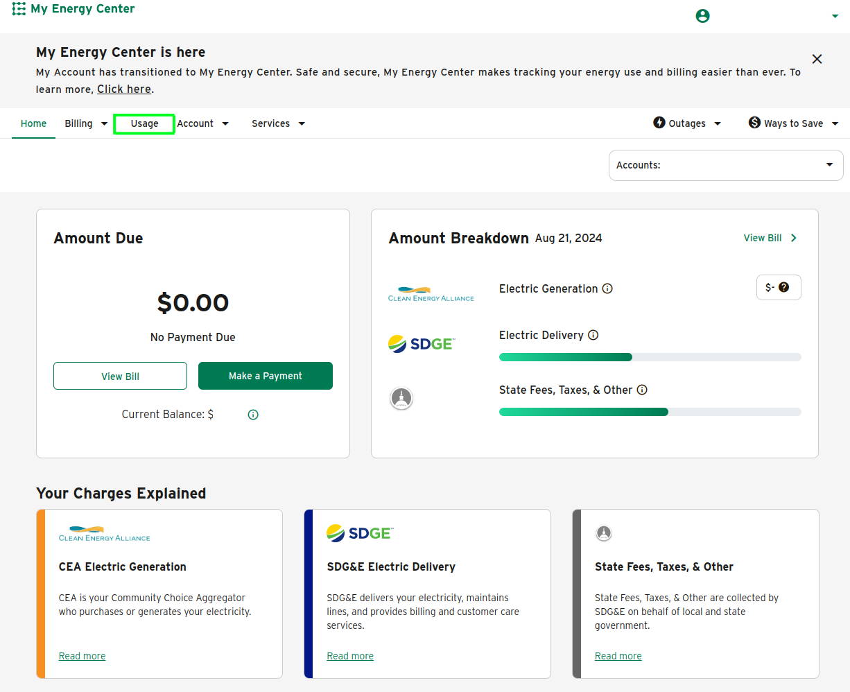This screenshot has width=850, height=692.
Task: Expand the profile dropdown arrow at top right
Action: tap(835, 17)
